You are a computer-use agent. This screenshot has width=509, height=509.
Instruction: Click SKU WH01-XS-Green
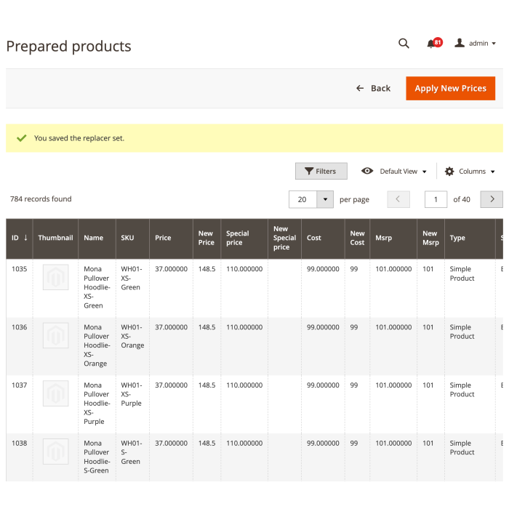coord(132,278)
